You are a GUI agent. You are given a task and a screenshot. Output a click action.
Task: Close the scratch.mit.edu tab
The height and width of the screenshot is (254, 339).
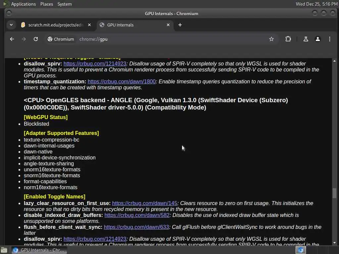(x=89, y=25)
